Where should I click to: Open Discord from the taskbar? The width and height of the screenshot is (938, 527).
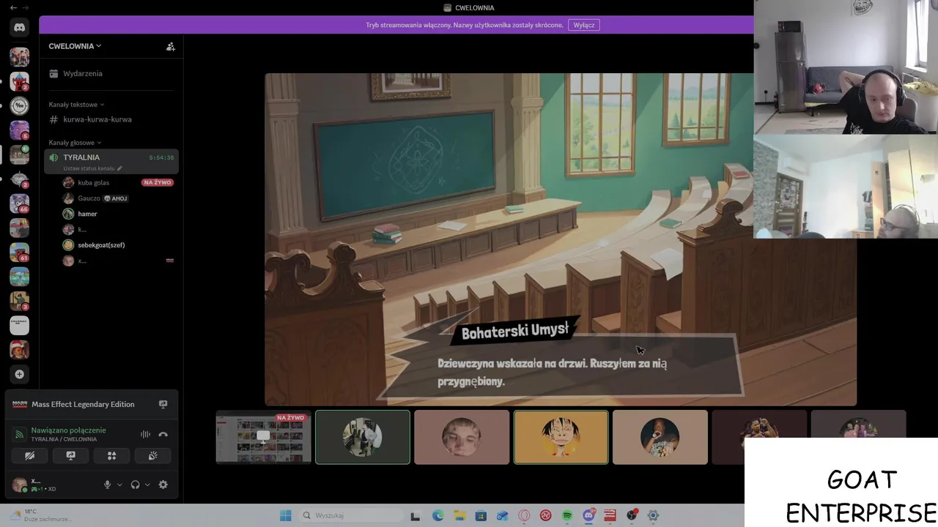click(x=588, y=515)
